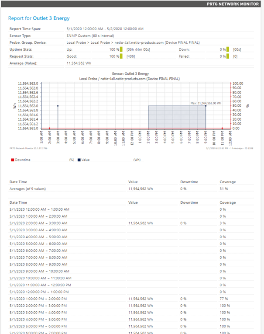Click the green Downtime Down percentage bar
The image size is (264, 334).
tap(228, 49)
